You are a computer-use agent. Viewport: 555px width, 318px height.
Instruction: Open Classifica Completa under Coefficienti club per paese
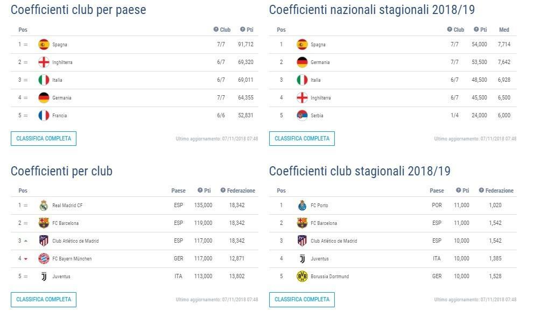(44, 139)
